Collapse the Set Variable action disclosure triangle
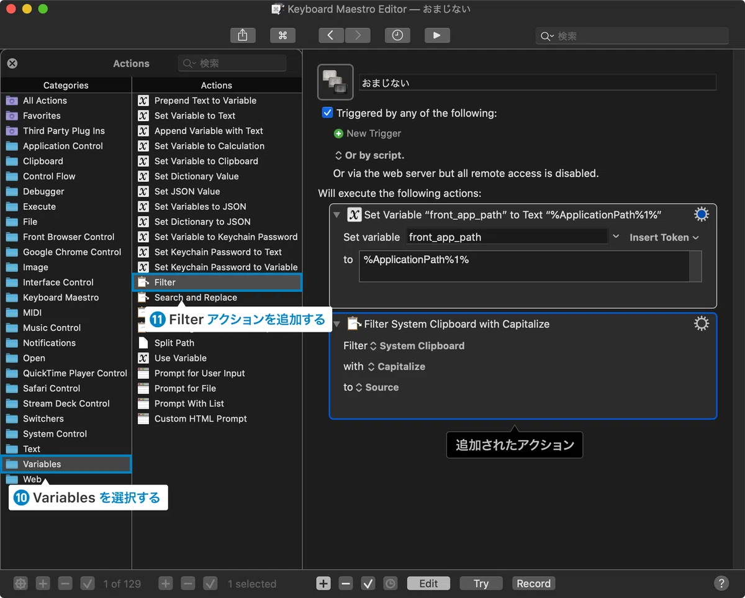This screenshot has height=598, width=745. click(337, 215)
